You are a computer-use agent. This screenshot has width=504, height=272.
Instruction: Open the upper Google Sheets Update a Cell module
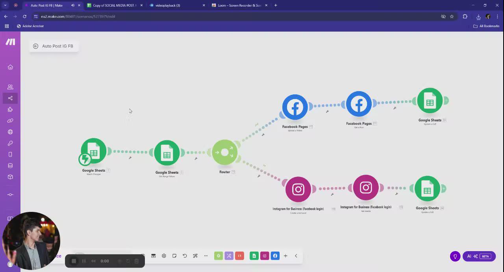430,101
